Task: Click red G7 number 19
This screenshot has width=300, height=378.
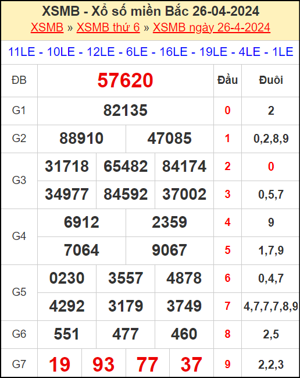Action: click(59, 364)
